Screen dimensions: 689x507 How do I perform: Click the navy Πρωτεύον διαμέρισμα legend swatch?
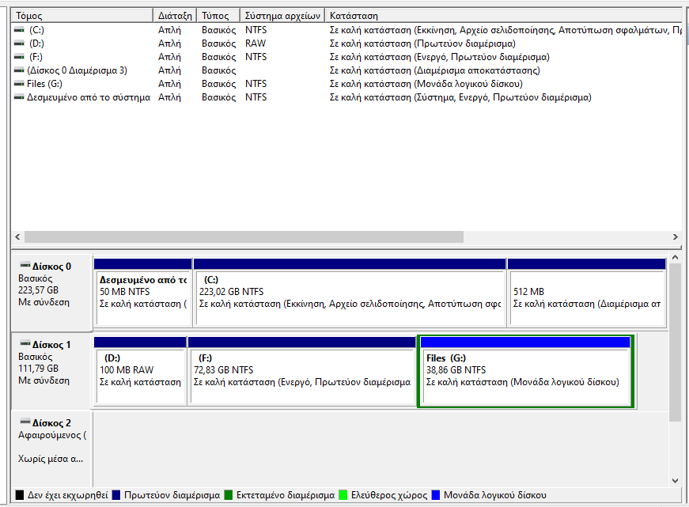(x=116, y=495)
